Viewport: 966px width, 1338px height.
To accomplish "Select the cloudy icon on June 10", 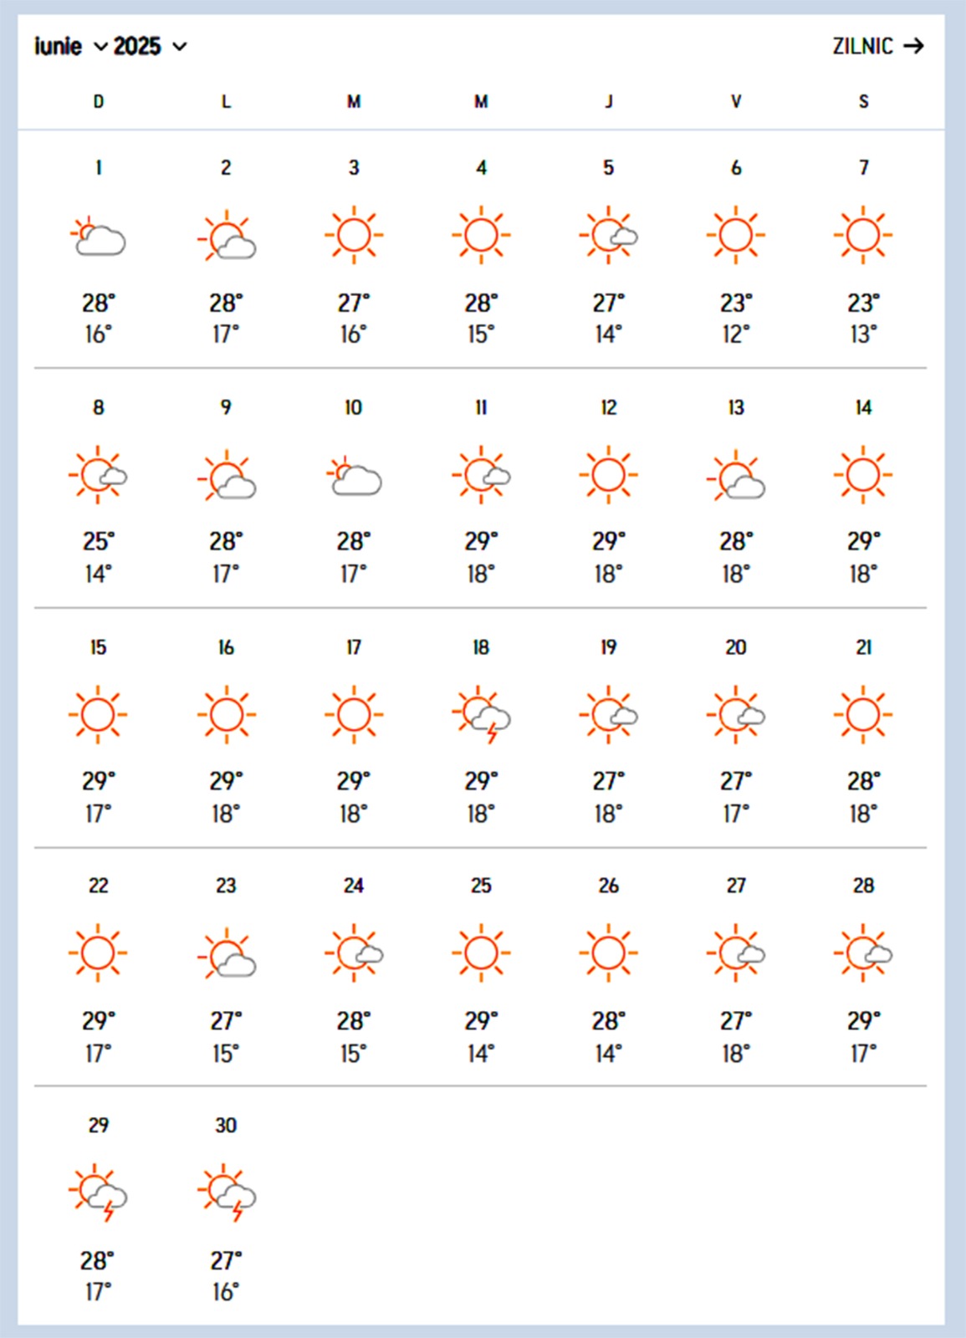I will tap(354, 476).
